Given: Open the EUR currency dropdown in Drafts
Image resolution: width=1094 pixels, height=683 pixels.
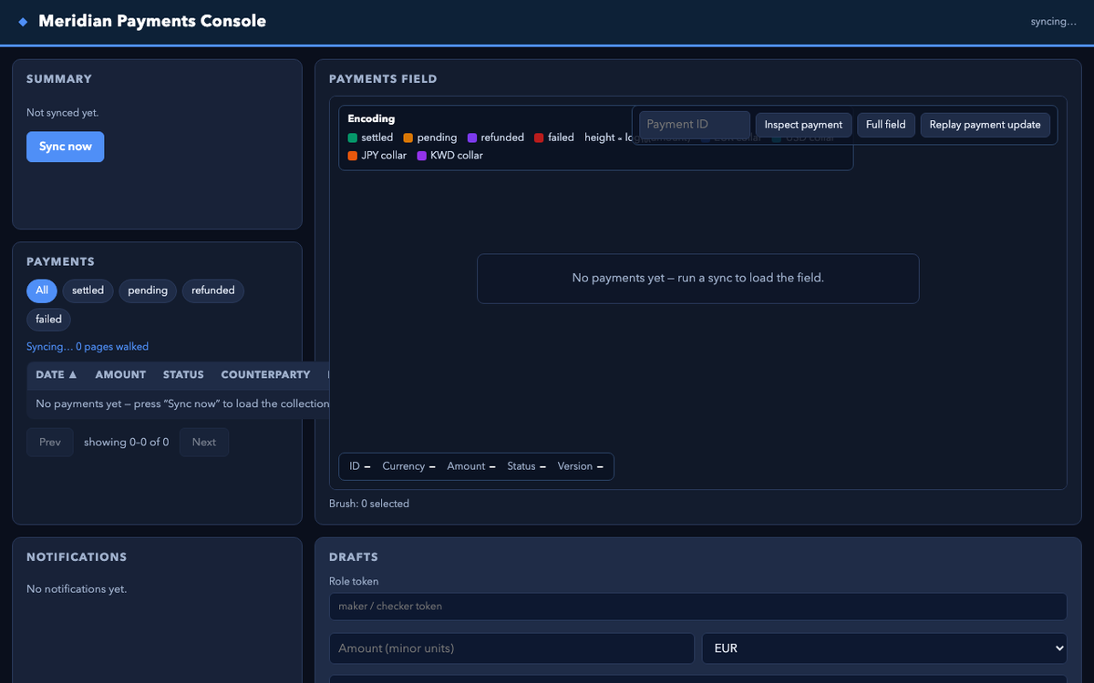Looking at the screenshot, I should [x=884, y=648].
